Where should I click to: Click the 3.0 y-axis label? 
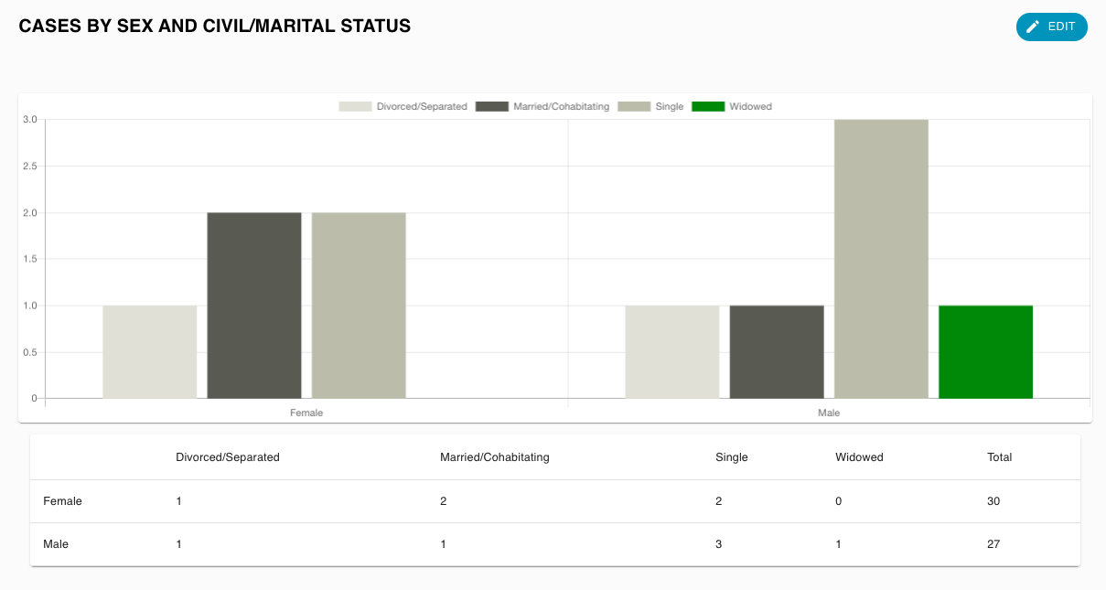pos(30,120)
